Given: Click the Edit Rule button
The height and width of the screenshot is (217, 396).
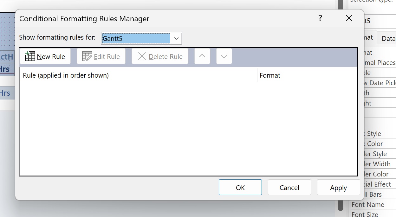Looking at the screenshot, I should 101,56.
